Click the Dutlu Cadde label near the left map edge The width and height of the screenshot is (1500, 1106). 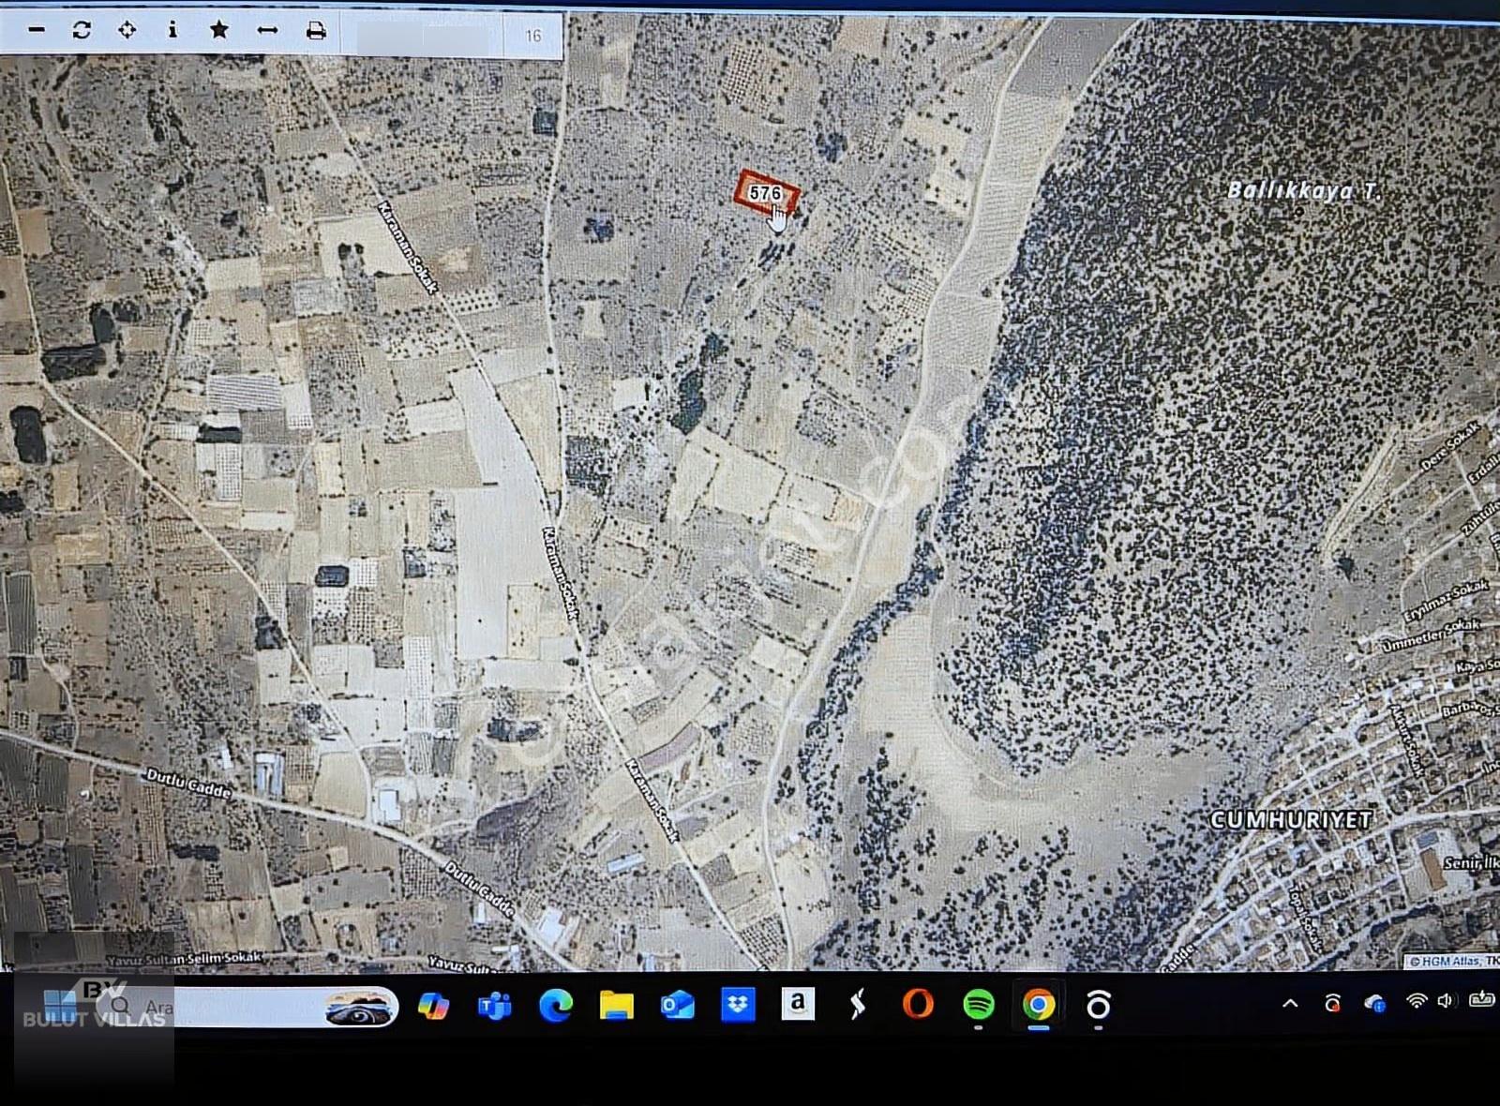coord(188,784)
